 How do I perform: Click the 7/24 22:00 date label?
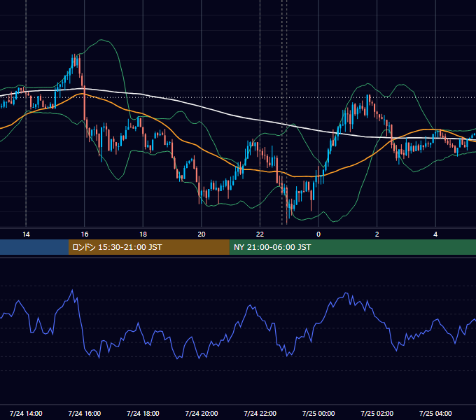pyautogui.click(x=260, y=413)
